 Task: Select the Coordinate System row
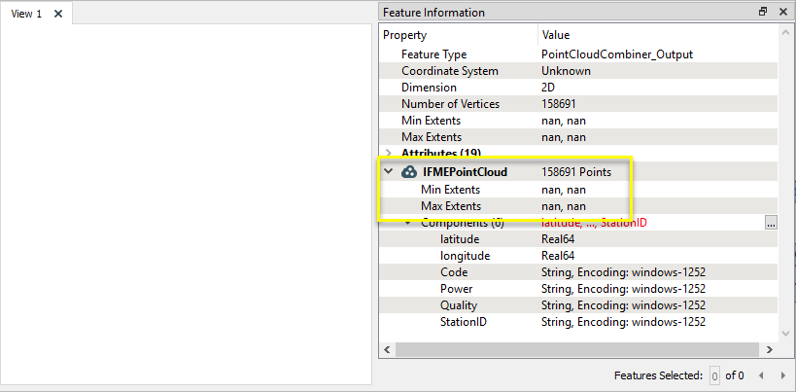tap(578, 71)
